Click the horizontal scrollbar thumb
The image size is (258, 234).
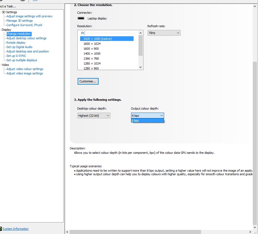135,232
